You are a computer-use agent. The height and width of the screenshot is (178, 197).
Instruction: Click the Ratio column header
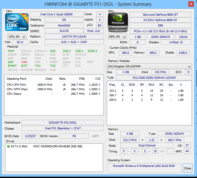61,79
